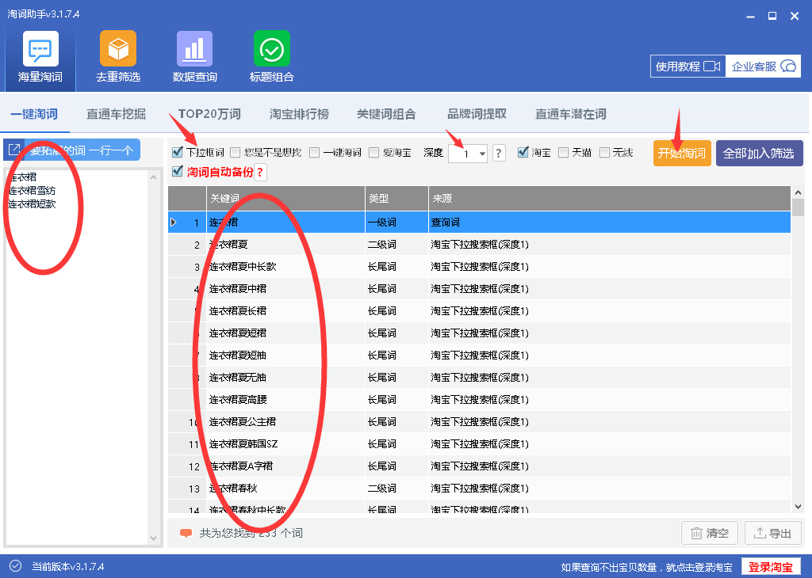
Task: Enable the 您是不是想找 checkbox
Action: 235,152
